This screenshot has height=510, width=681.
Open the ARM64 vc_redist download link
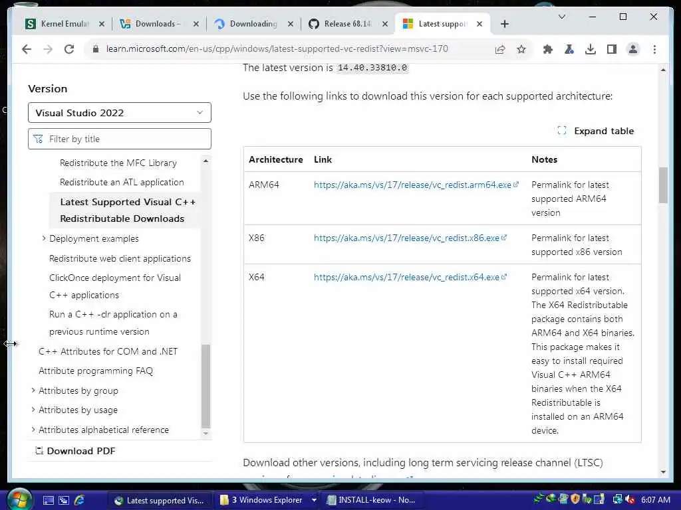pos(416,185)
